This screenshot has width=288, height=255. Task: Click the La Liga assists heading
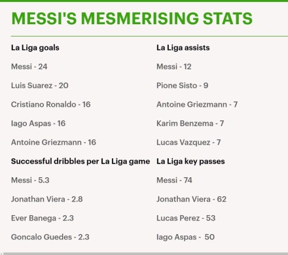pyautogui.click(x=183, y=48)
